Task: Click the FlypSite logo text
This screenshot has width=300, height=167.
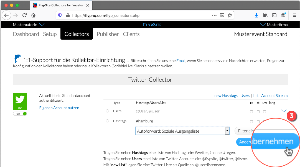Action: click(x=152, y=25)
